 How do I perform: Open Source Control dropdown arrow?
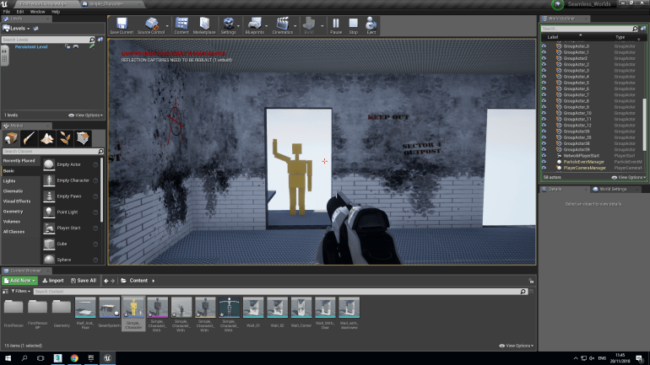click(x=167, y=26)
